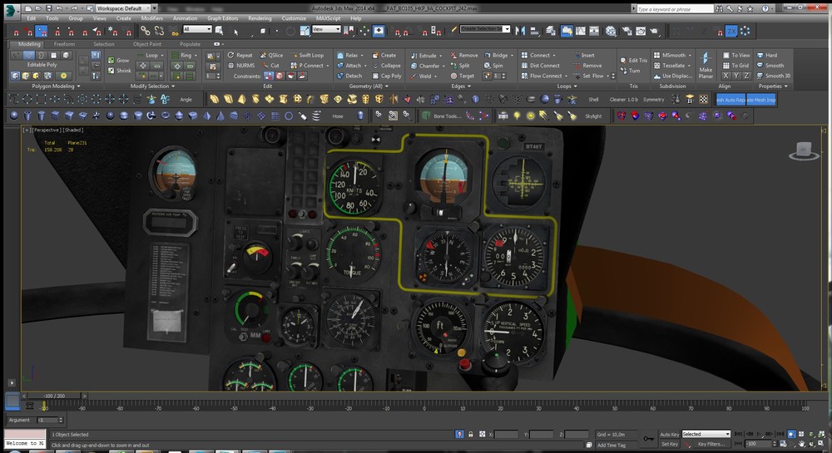Activate the Target weld tool
The image size is (832, 453).
click(453, 76)
